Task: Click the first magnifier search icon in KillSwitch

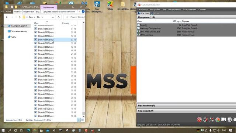Action: coord(224,119)
